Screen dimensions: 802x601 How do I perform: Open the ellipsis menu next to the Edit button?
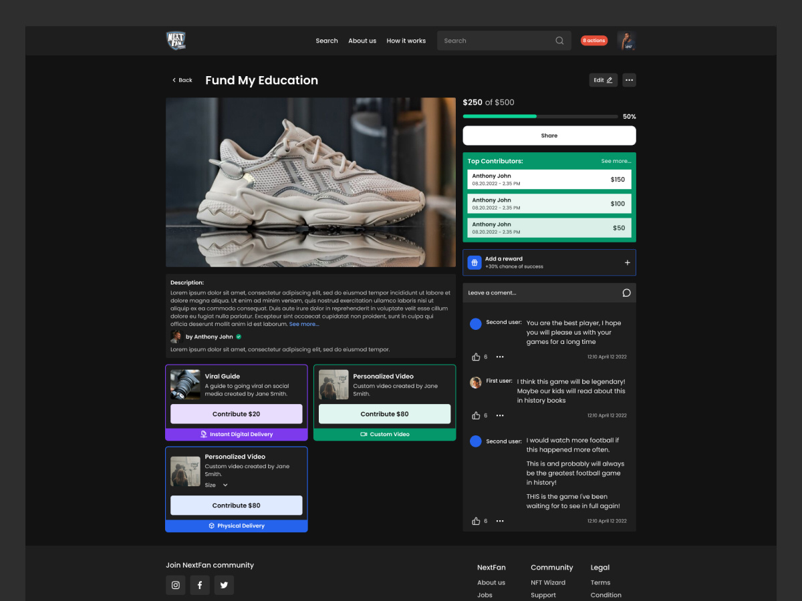(x=628, y=79)
